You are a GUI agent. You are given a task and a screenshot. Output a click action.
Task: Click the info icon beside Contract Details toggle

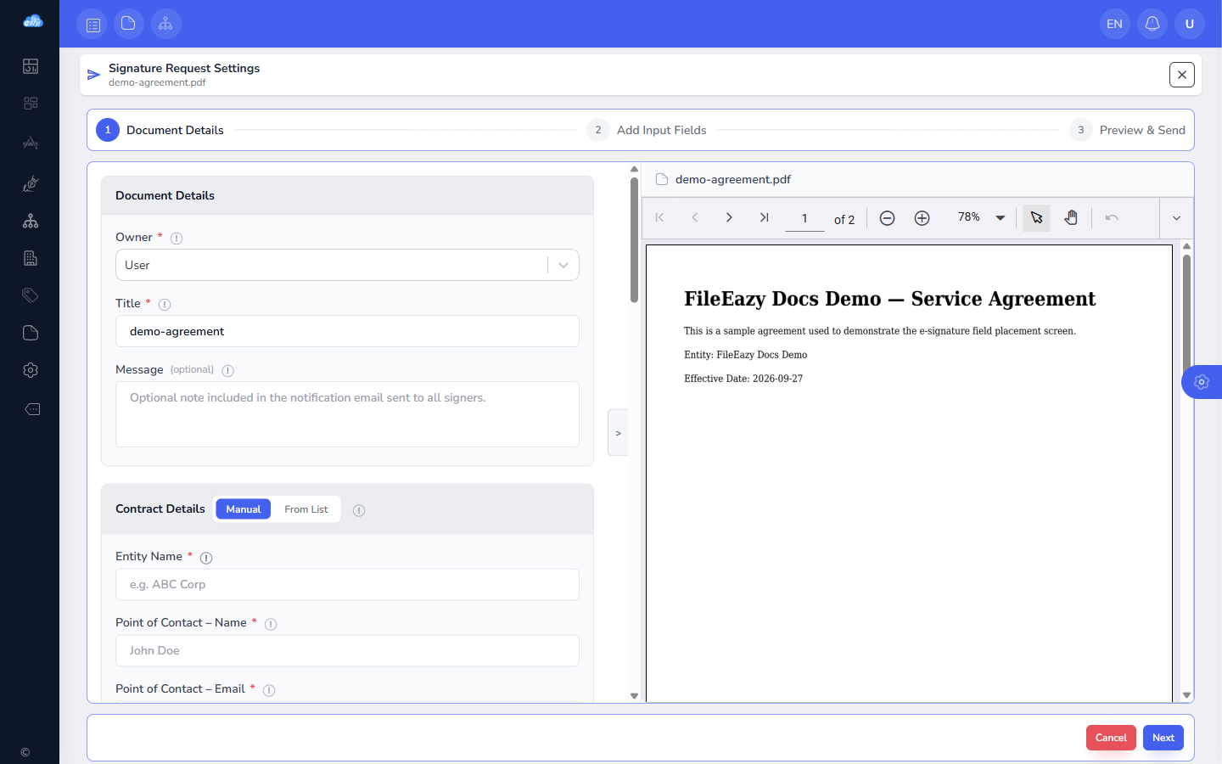tap(359, 510)
